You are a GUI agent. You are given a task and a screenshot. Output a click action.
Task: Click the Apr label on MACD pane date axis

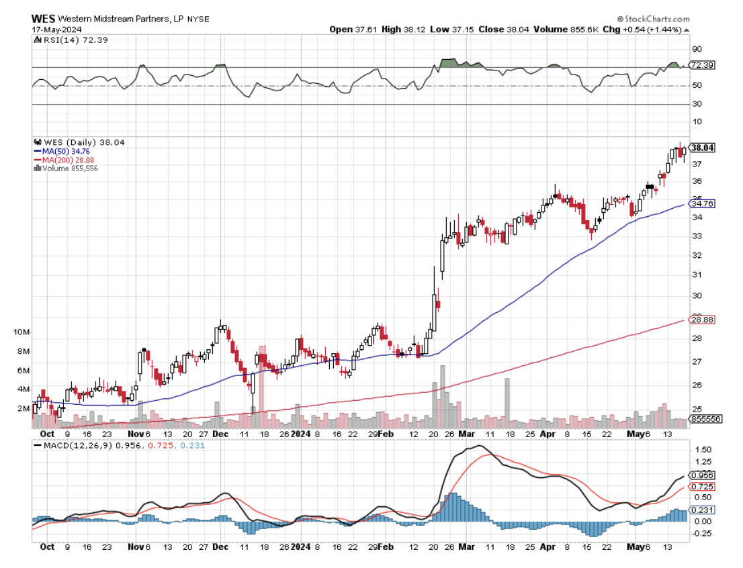548,547
